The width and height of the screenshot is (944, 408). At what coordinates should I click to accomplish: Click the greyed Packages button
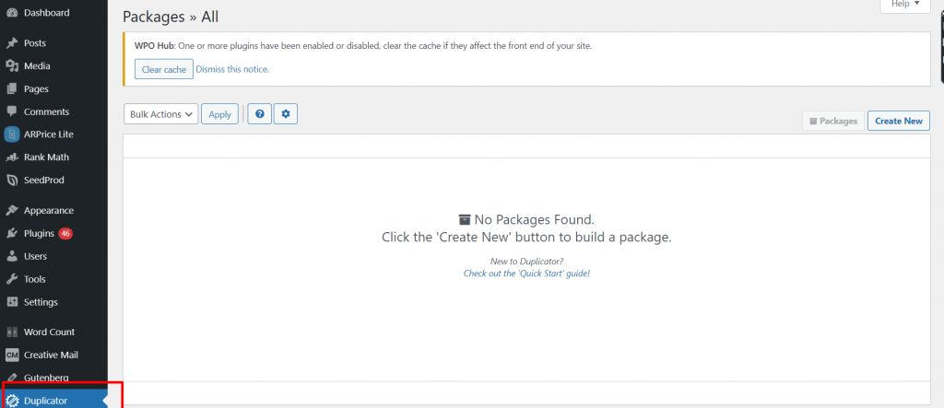(833, 121)
